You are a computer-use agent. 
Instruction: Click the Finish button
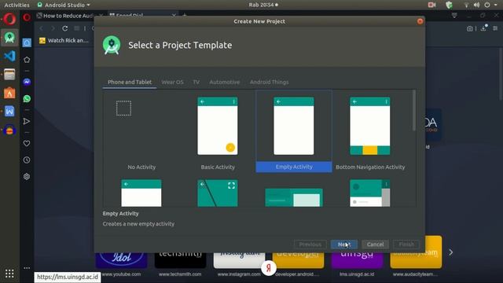click(406, 244)
